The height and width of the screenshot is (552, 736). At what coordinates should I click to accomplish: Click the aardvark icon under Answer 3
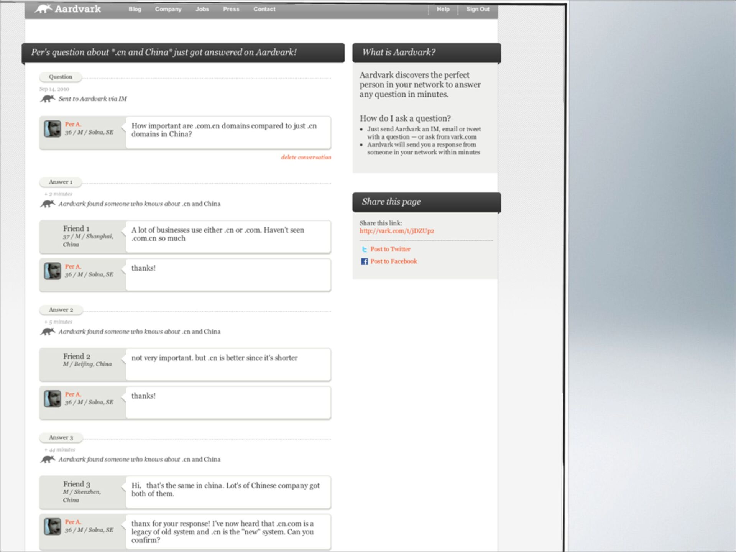[48, 459]
